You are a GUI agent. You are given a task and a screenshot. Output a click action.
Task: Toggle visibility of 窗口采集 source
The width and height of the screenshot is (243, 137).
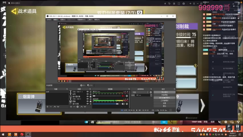(87, 104)
